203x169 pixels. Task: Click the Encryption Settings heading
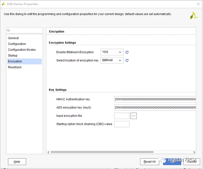62,43
